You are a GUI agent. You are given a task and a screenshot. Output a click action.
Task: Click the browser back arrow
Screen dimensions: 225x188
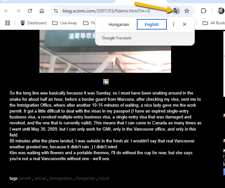pyautogui.click(x=6, y=11)
